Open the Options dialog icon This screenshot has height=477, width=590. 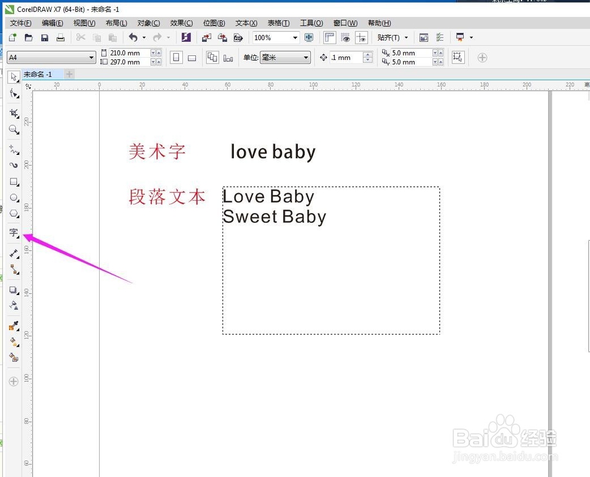(440, 37)
